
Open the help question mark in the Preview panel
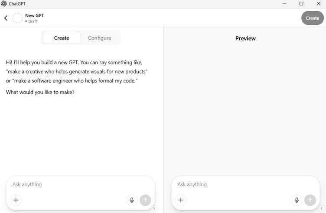[x=321, y=209]
